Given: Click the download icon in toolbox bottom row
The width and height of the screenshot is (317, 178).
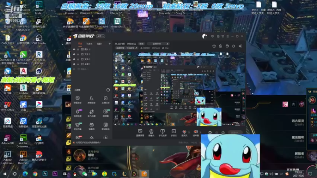Looking at the screenshot, I should 105,137.
